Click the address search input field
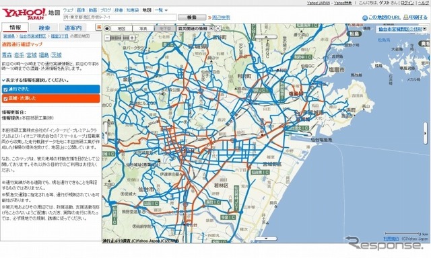Screen dimensions: 431x258 [120, 17]
